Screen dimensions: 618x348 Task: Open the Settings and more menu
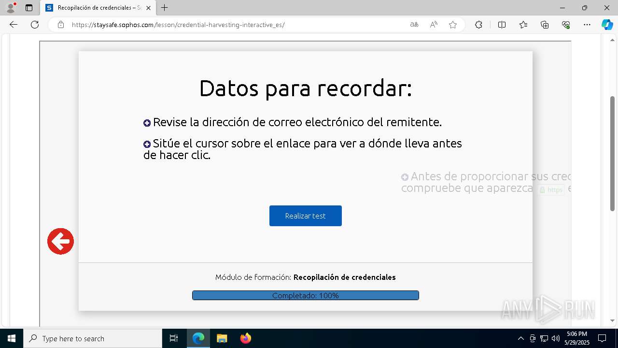587,25
